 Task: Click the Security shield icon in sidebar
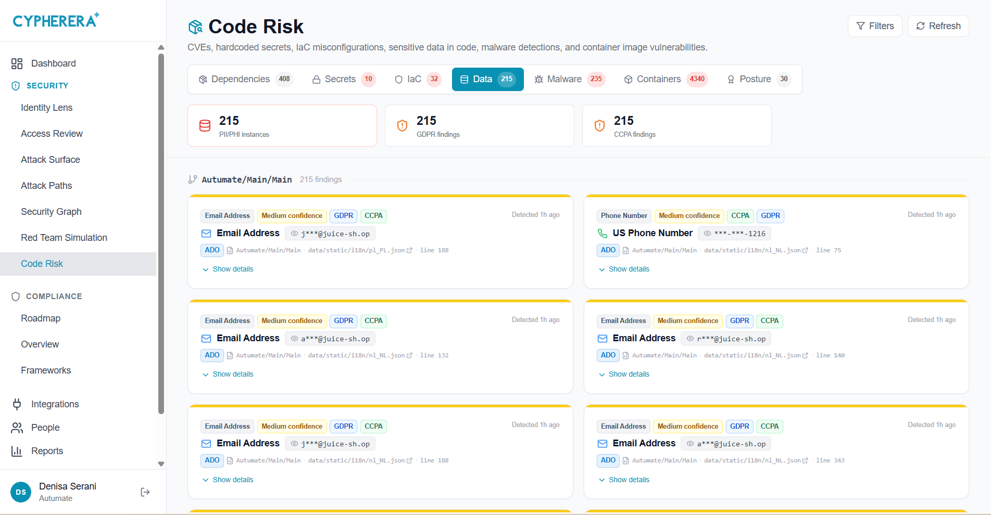(x=16, y=86)
